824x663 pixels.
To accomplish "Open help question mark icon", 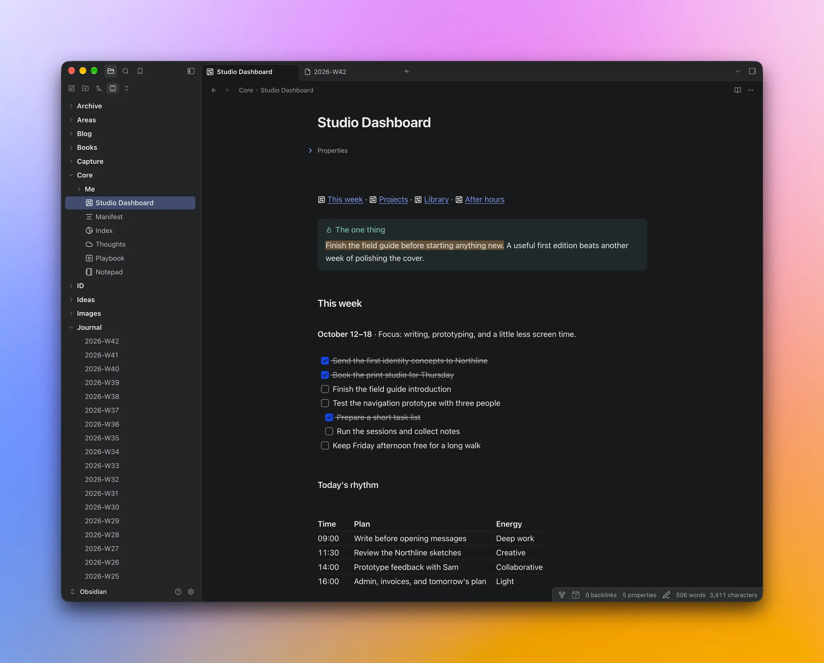I will pyautogui.click(x=178, y=592).
